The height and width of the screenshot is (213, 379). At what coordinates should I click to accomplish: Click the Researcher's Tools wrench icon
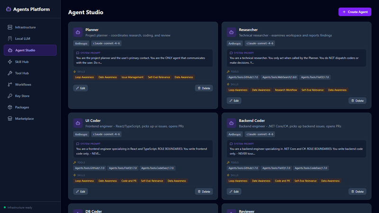pos(228,71)
